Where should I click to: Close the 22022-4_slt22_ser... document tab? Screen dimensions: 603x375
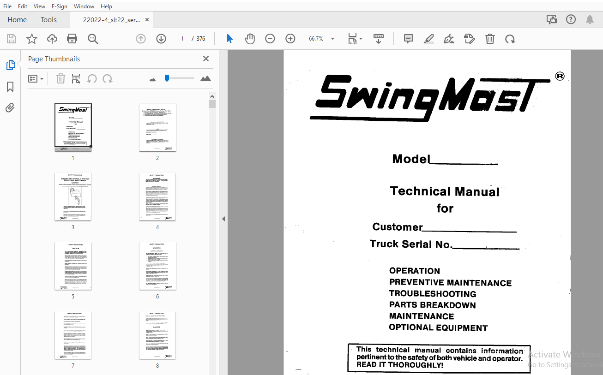147,20
